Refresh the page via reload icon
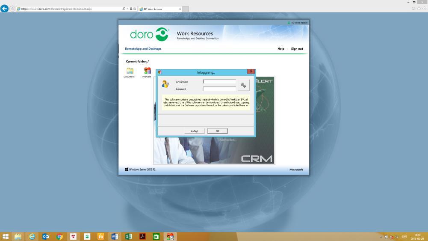Image resolution: width=428 pixels, height=241 pixels. 135,9
